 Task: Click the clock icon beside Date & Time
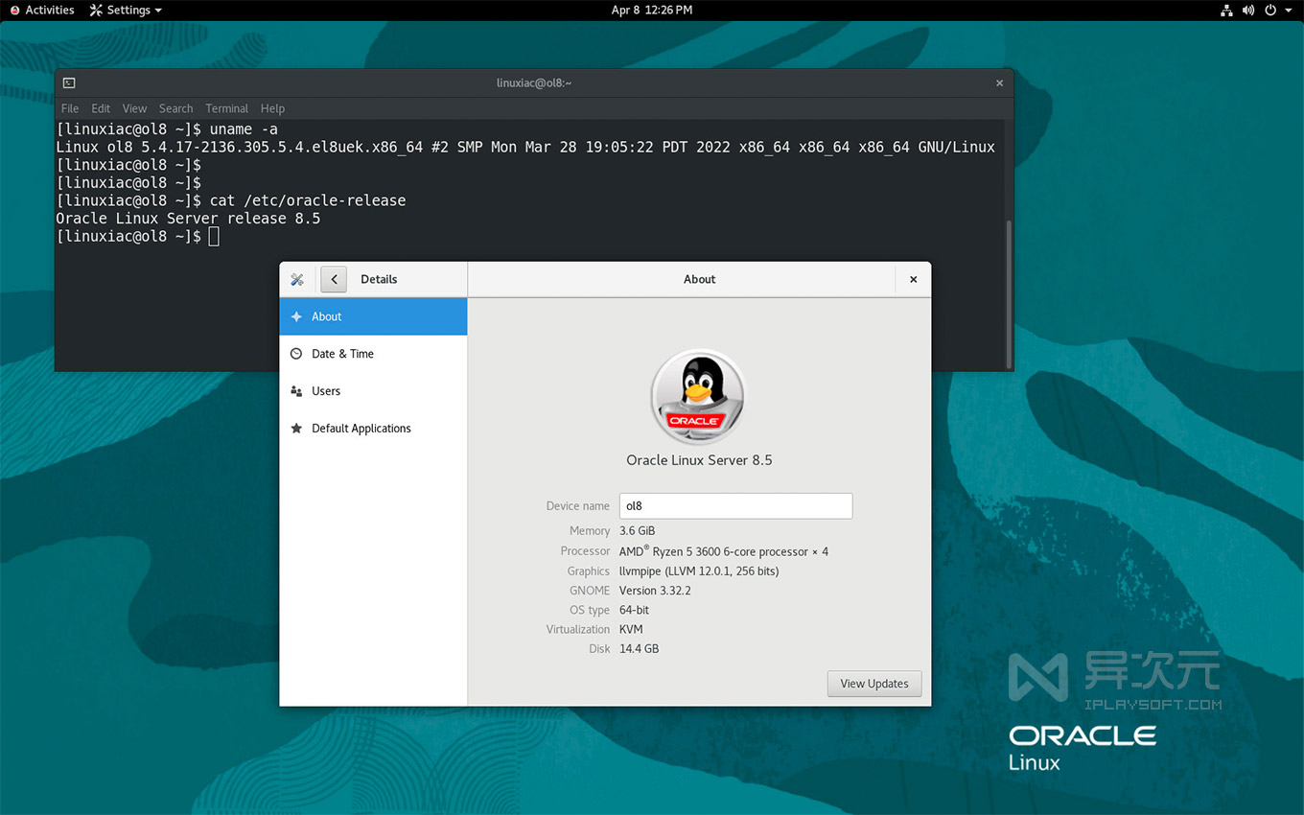296,354
